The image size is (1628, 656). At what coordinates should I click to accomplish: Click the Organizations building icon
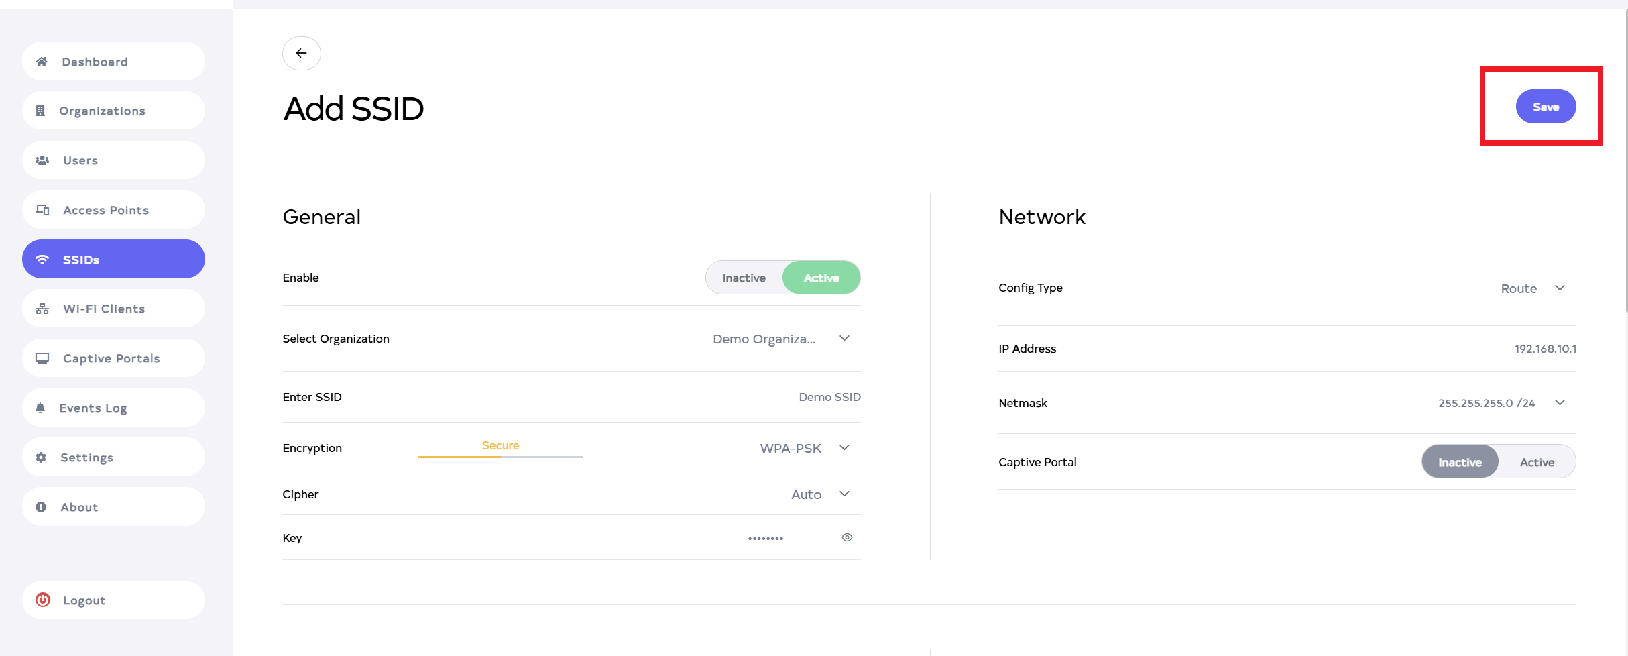40,111
